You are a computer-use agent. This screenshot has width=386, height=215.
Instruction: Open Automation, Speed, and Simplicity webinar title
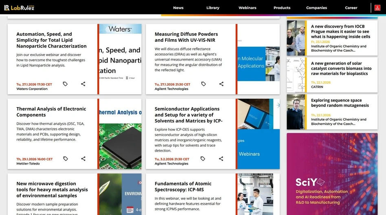pos(51,40)
